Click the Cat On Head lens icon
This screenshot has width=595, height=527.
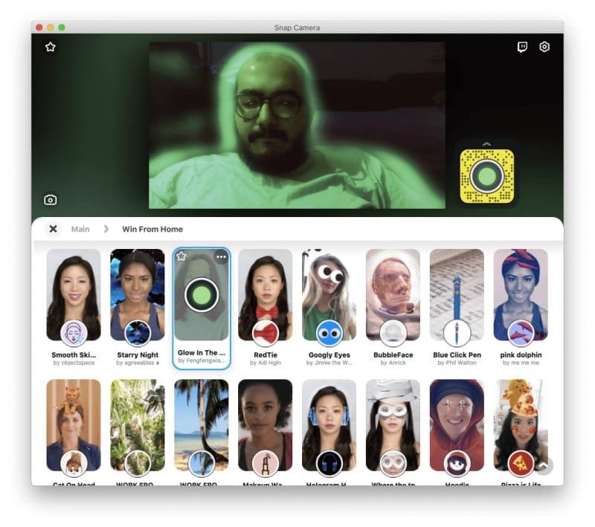point(74,463)
